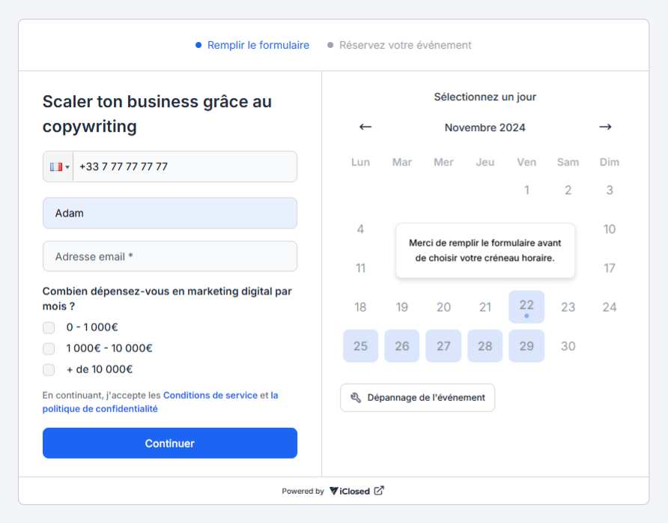Click the name field containing Adam
668x523 pixels.
[x=170, y=213]
